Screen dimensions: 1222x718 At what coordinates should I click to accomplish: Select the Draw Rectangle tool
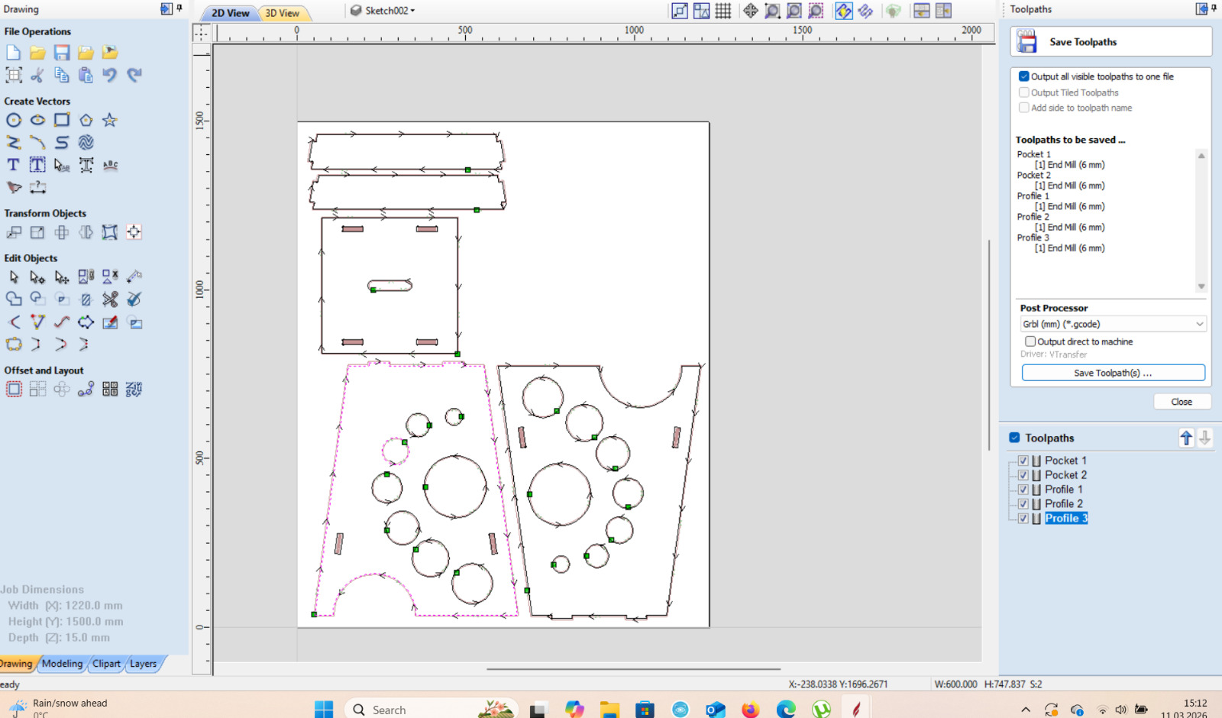[62, 120]
